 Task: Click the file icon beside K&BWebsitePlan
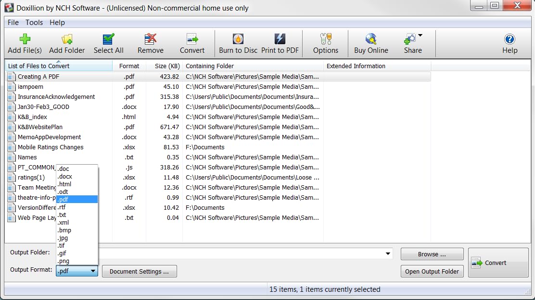click(11, 127)
